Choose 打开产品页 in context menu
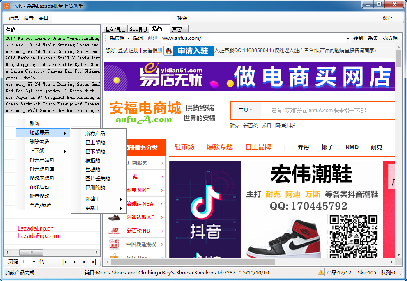The height and width of the screenshot is (281, 407). pyautogui.click(x=43, y=160)
